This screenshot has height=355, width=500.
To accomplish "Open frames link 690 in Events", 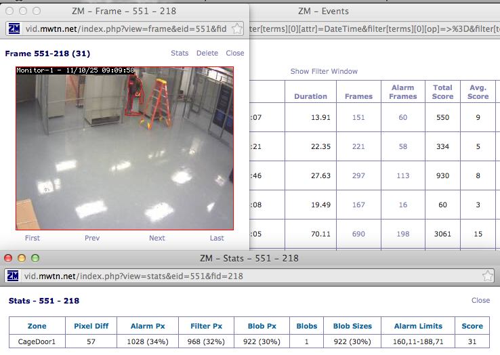I will [358, 234].
